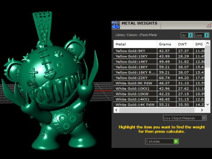Click the Calculate button

pyautogui.click(x=162, y=141)
